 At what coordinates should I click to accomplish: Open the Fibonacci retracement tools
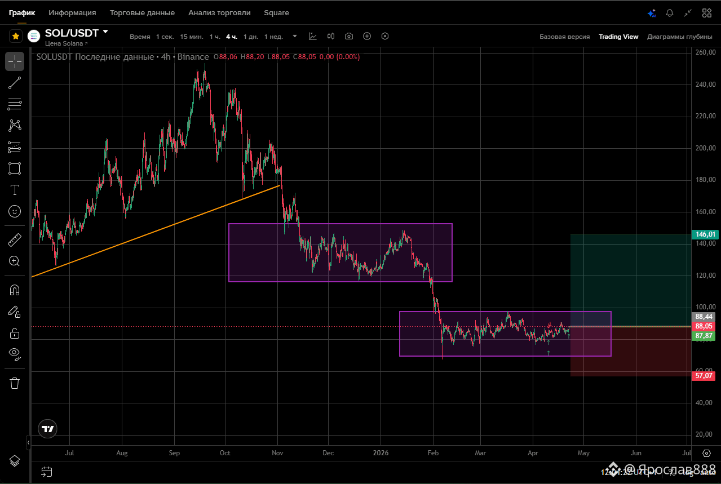tap(15, 104)
